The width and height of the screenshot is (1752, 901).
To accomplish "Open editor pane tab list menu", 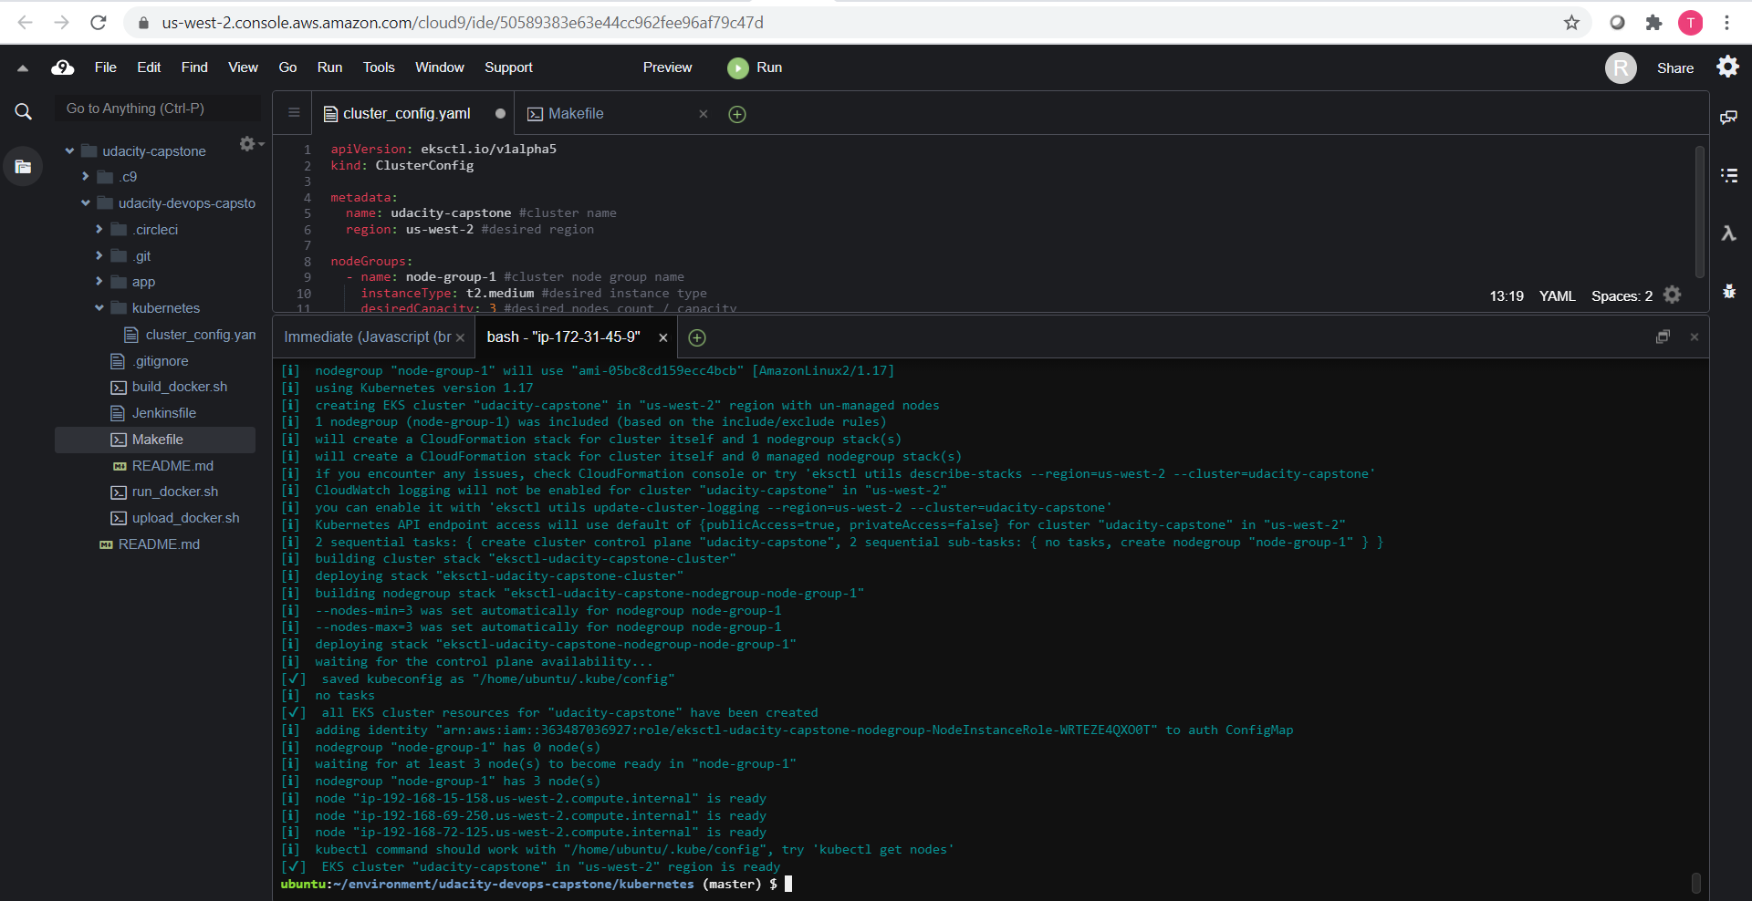I will pos(294,113).
